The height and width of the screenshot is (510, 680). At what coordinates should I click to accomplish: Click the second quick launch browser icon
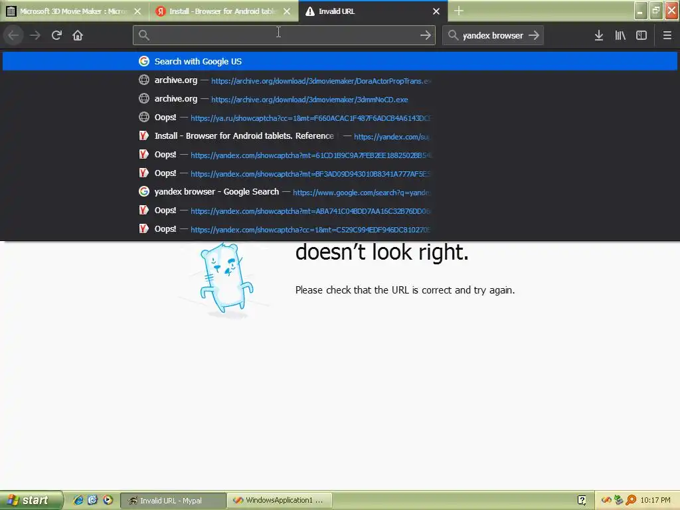[x=93, y=500]
